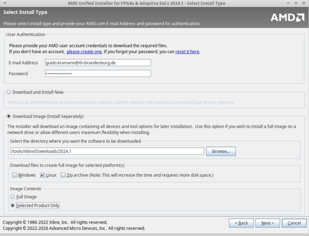Uncheck the Linux platform checkbox
Image resolution: width=309 pixels, height=236 pixels.
pos(43,175)
